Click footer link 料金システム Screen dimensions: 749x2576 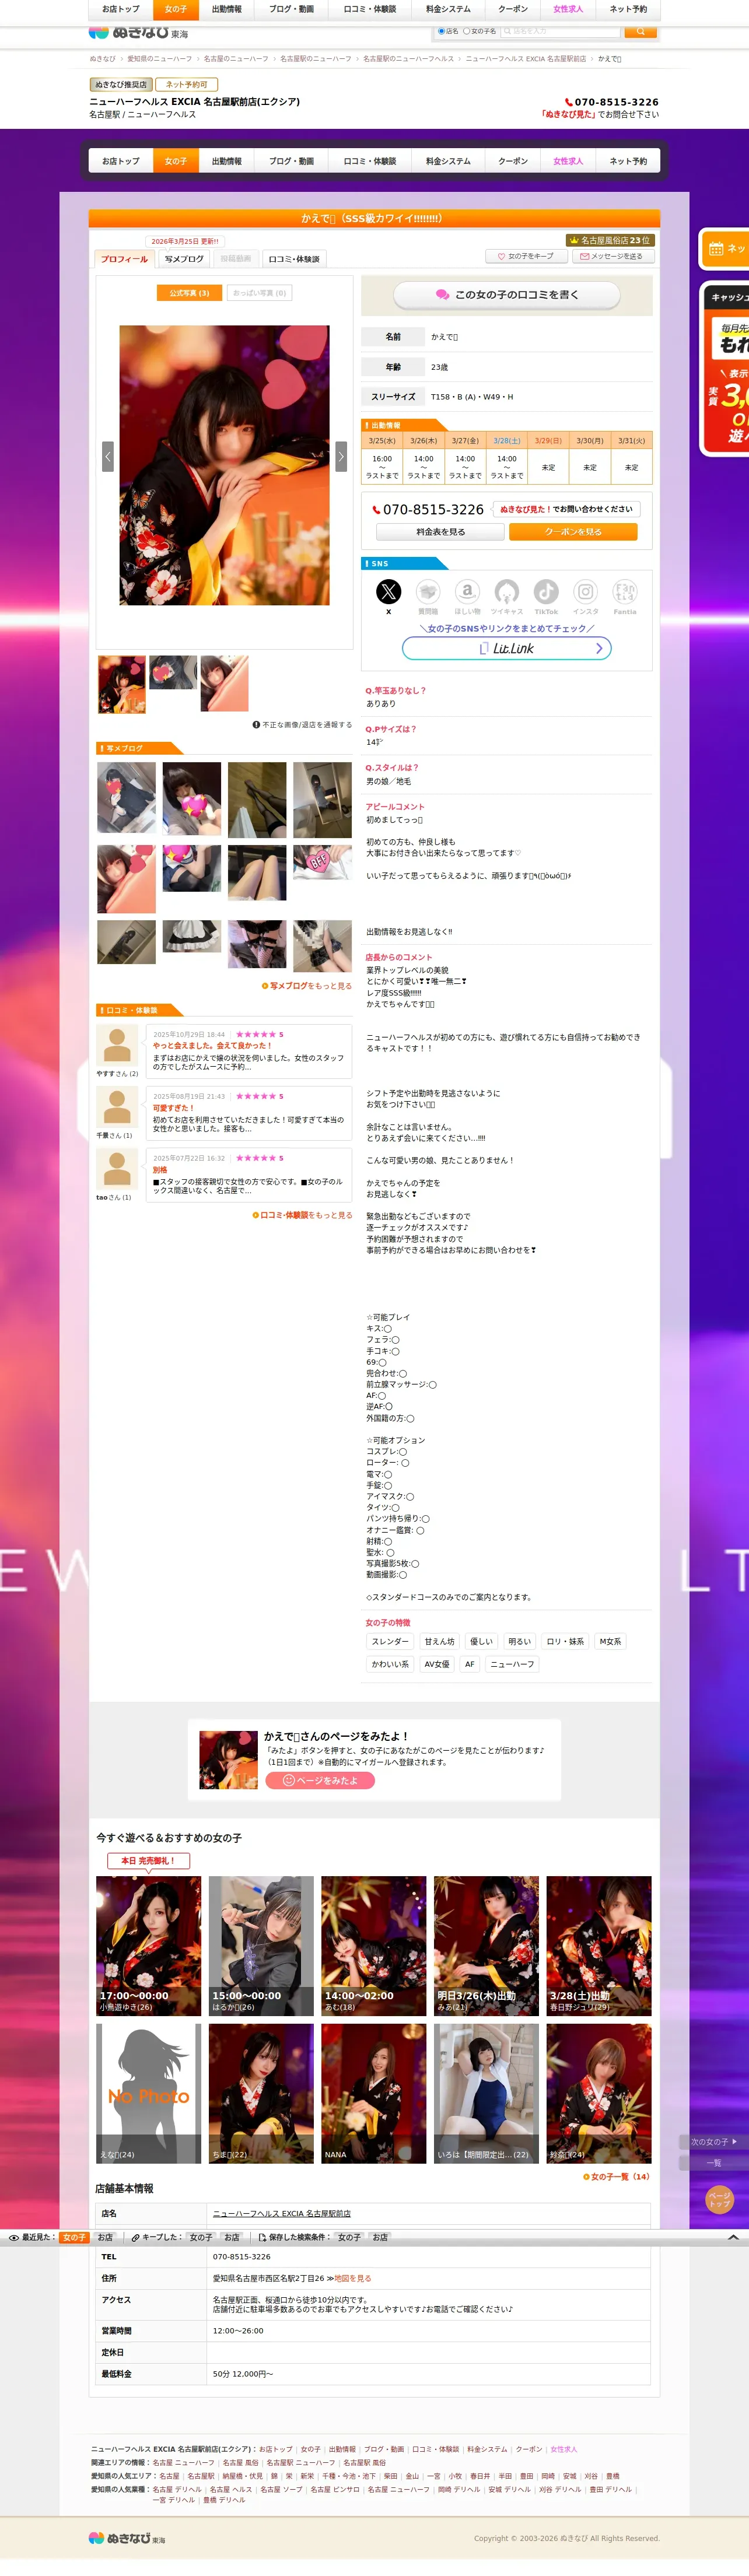[x=487, y=2449]
